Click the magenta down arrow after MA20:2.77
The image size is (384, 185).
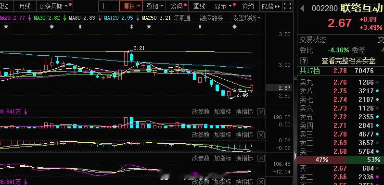[x=29, y=18]
